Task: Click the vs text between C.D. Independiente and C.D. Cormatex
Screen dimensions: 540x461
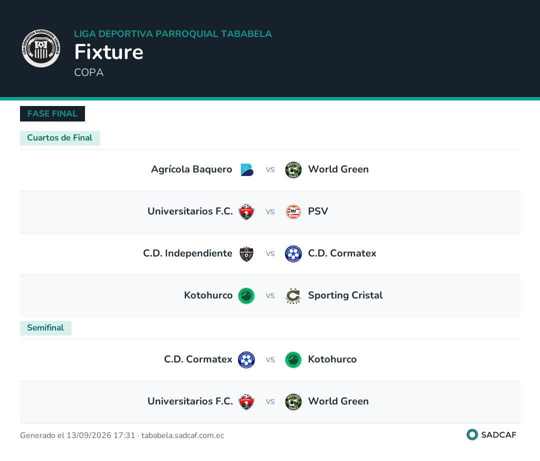Action: coord(270,253)
